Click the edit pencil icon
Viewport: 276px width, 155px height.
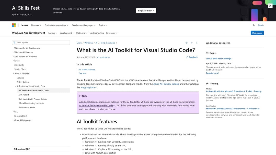click(x=191, y=43)
